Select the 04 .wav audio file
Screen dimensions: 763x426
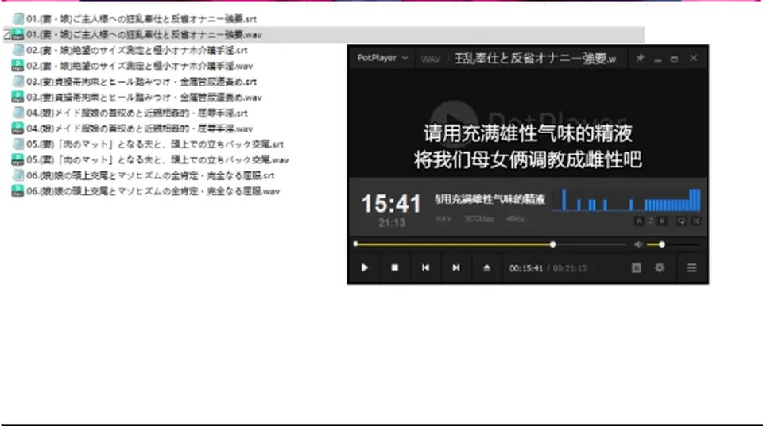point(140,129)
